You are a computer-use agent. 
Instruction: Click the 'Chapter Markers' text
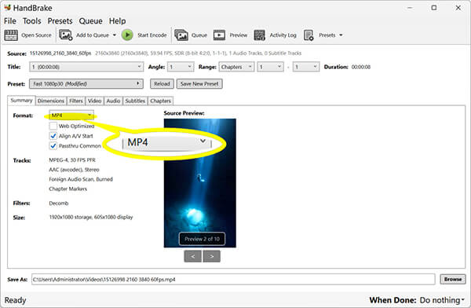68,189
